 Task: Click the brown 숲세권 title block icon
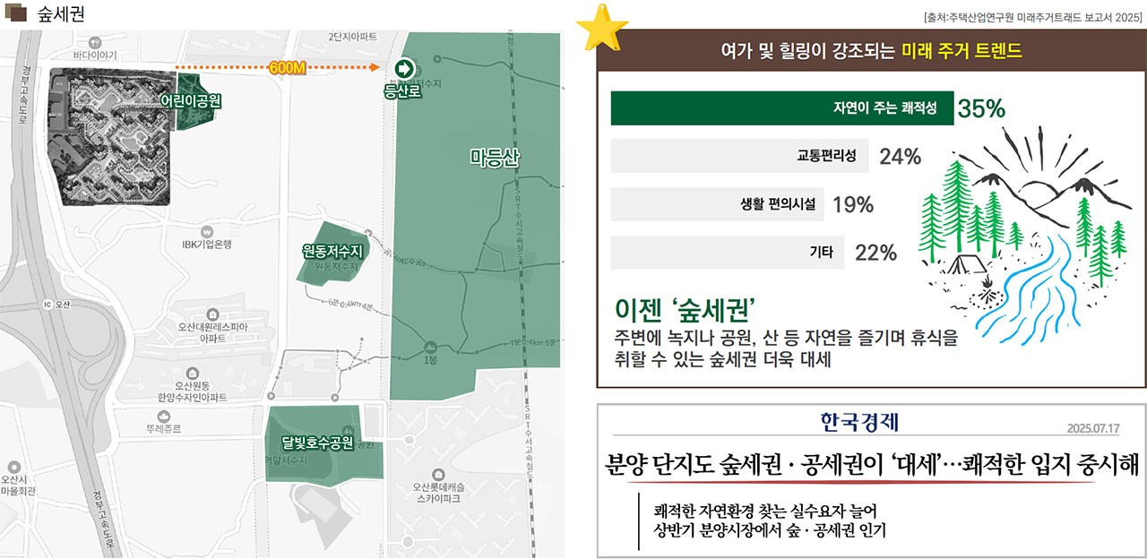tap(16, 13)
